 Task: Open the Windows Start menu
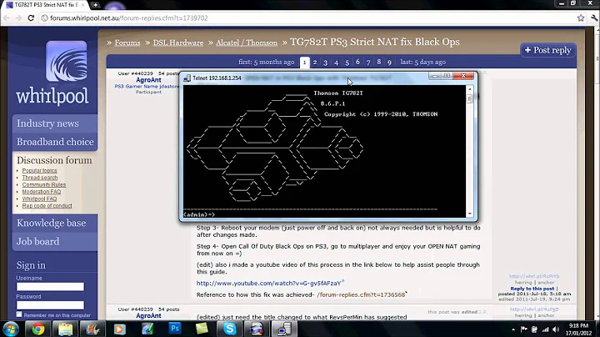coord(10,329)
